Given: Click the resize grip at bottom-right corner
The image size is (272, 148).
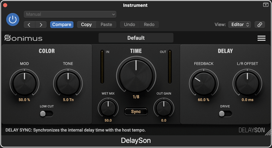Looking at the screenshot, I should coord(268,132).
